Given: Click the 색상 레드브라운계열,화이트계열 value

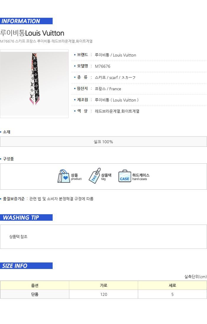Looking at the screenshot, I should (x=117, y=111).
